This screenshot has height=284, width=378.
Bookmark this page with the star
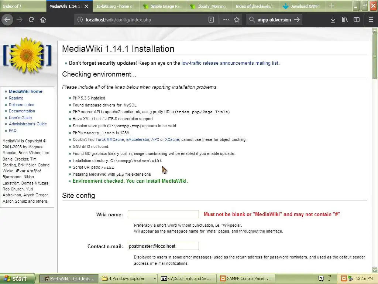tap(237, 20)
